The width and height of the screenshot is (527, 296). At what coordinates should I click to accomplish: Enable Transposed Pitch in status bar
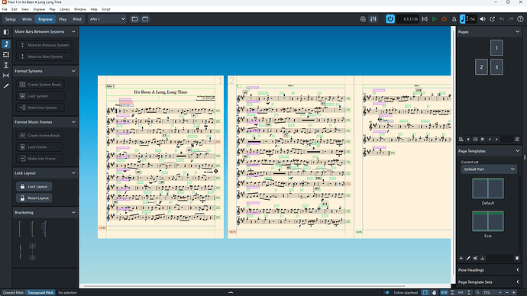coord(40,293)
